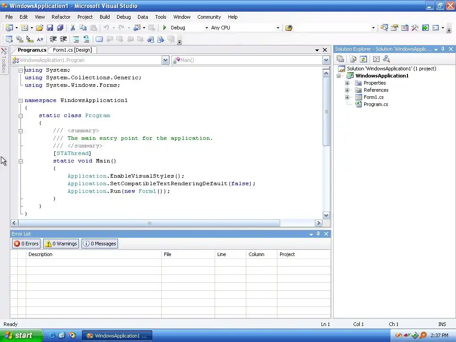Click the code editor horizontal scrollbar thumb
The width and height of the screenshot is (456, 342).
click(x=149, y=223)
